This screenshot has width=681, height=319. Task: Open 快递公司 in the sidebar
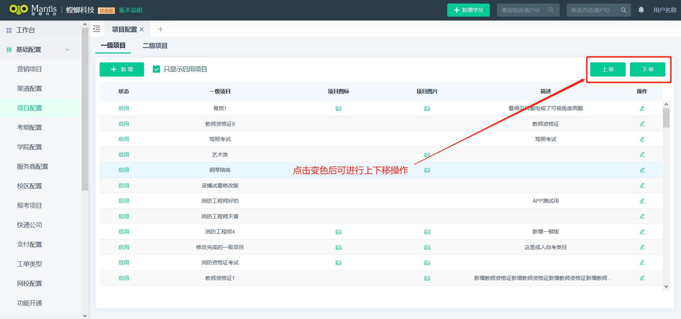[x=29, y=225]
